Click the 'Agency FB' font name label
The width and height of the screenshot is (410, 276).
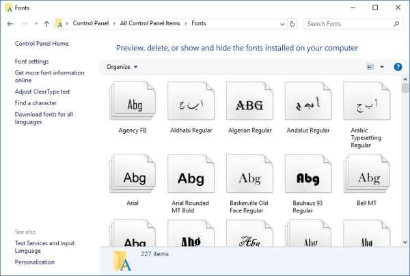click(x=133, y=130)
